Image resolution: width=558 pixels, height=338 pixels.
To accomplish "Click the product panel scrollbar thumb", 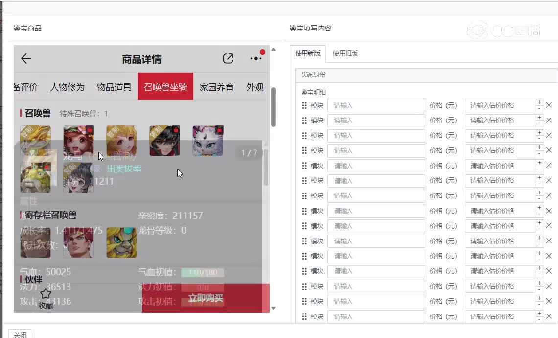I will tap(273, 107).
